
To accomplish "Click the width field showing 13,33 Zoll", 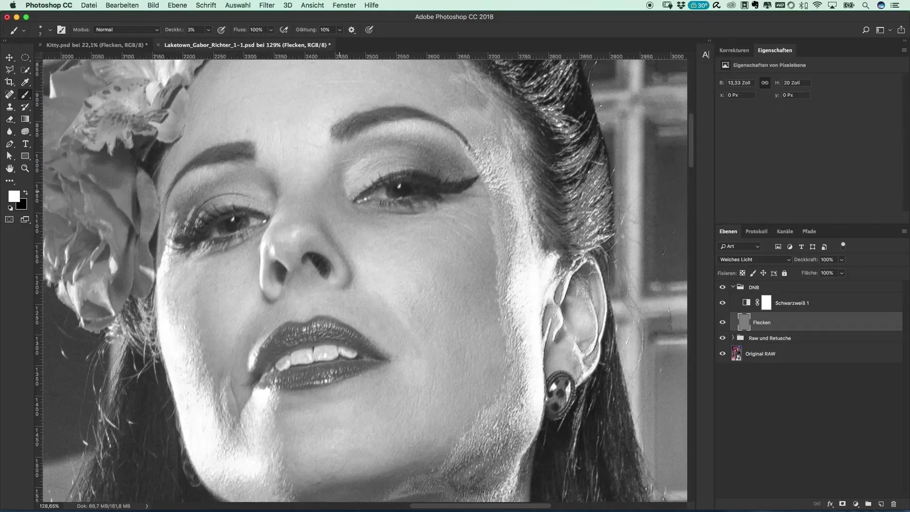I will pyautogui.click(x=740, y=82).
